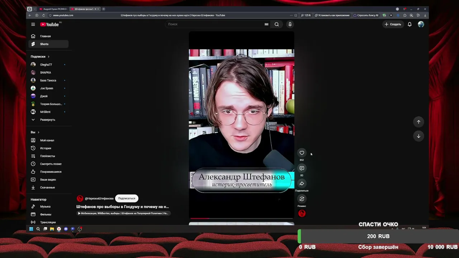This screenshot has height=258, width=459.
Task: Open the Olegha77 subscription
Action: [49, 65]
